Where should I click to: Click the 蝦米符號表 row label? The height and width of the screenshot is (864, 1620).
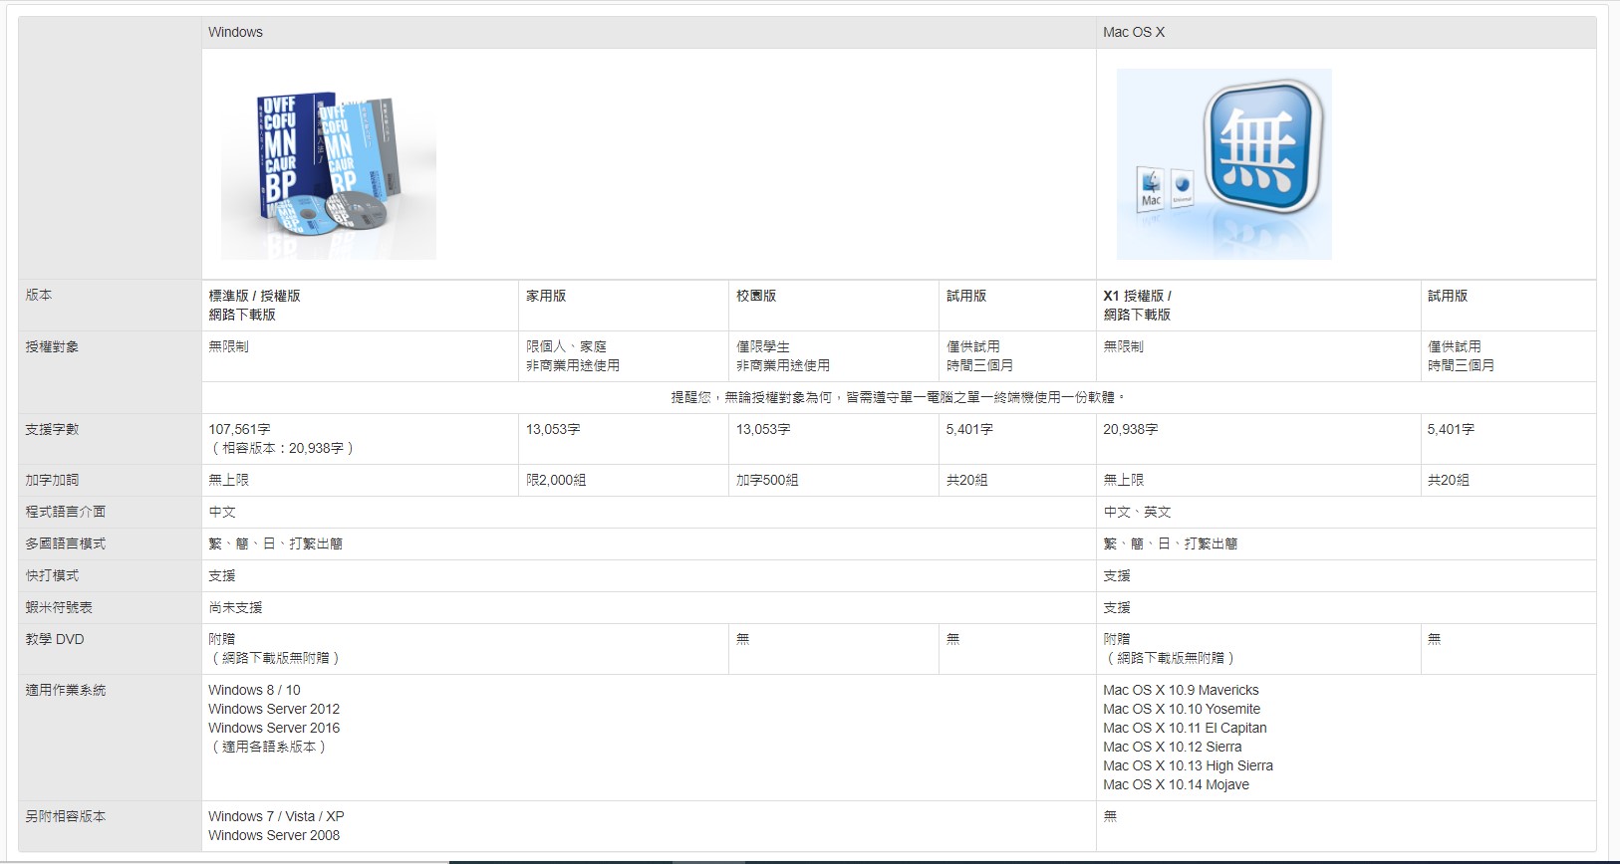(x=59, y=607)
